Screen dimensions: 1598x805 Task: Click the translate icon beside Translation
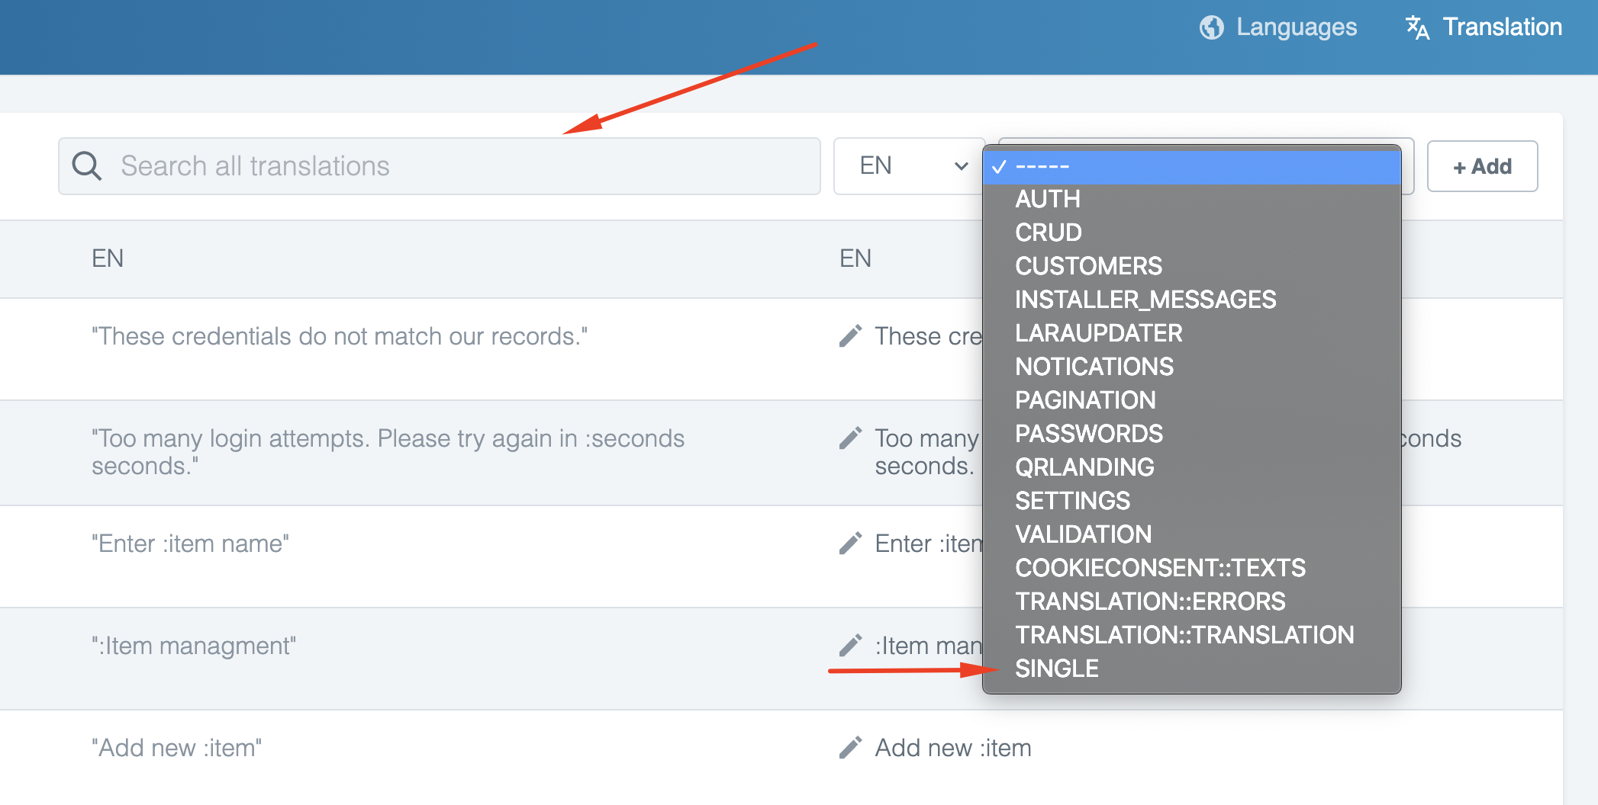click(1417, 27)
